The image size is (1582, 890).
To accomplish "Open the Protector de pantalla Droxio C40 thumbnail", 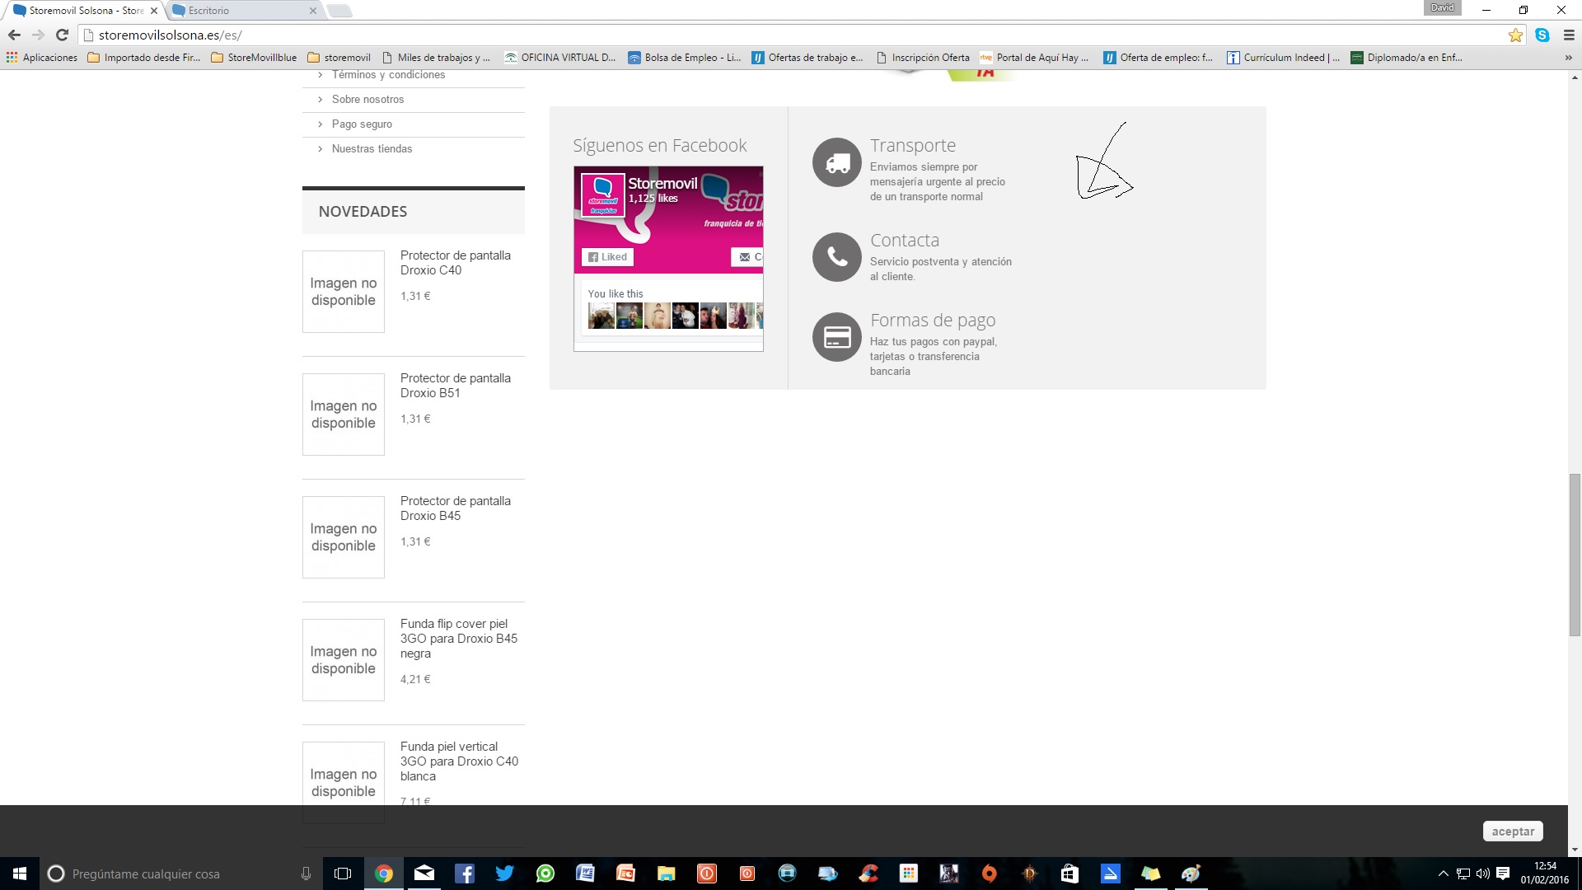I will pyautogui.click(x=344, y=292).
